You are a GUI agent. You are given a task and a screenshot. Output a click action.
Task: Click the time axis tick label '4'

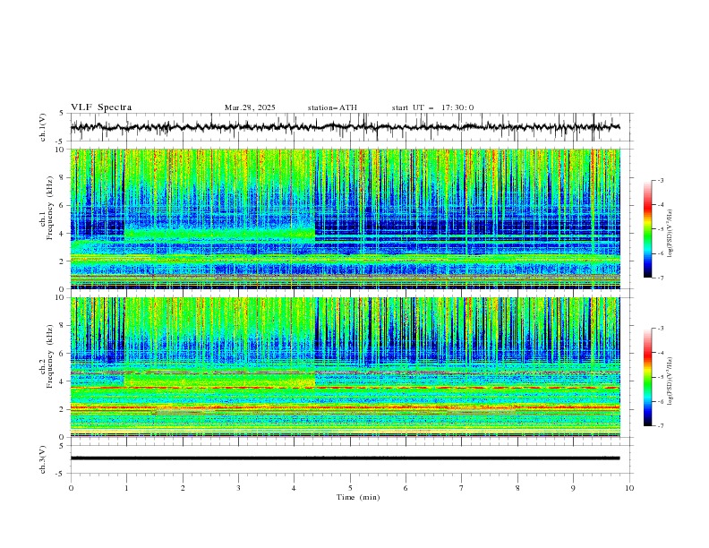click(x=294, y=488)
